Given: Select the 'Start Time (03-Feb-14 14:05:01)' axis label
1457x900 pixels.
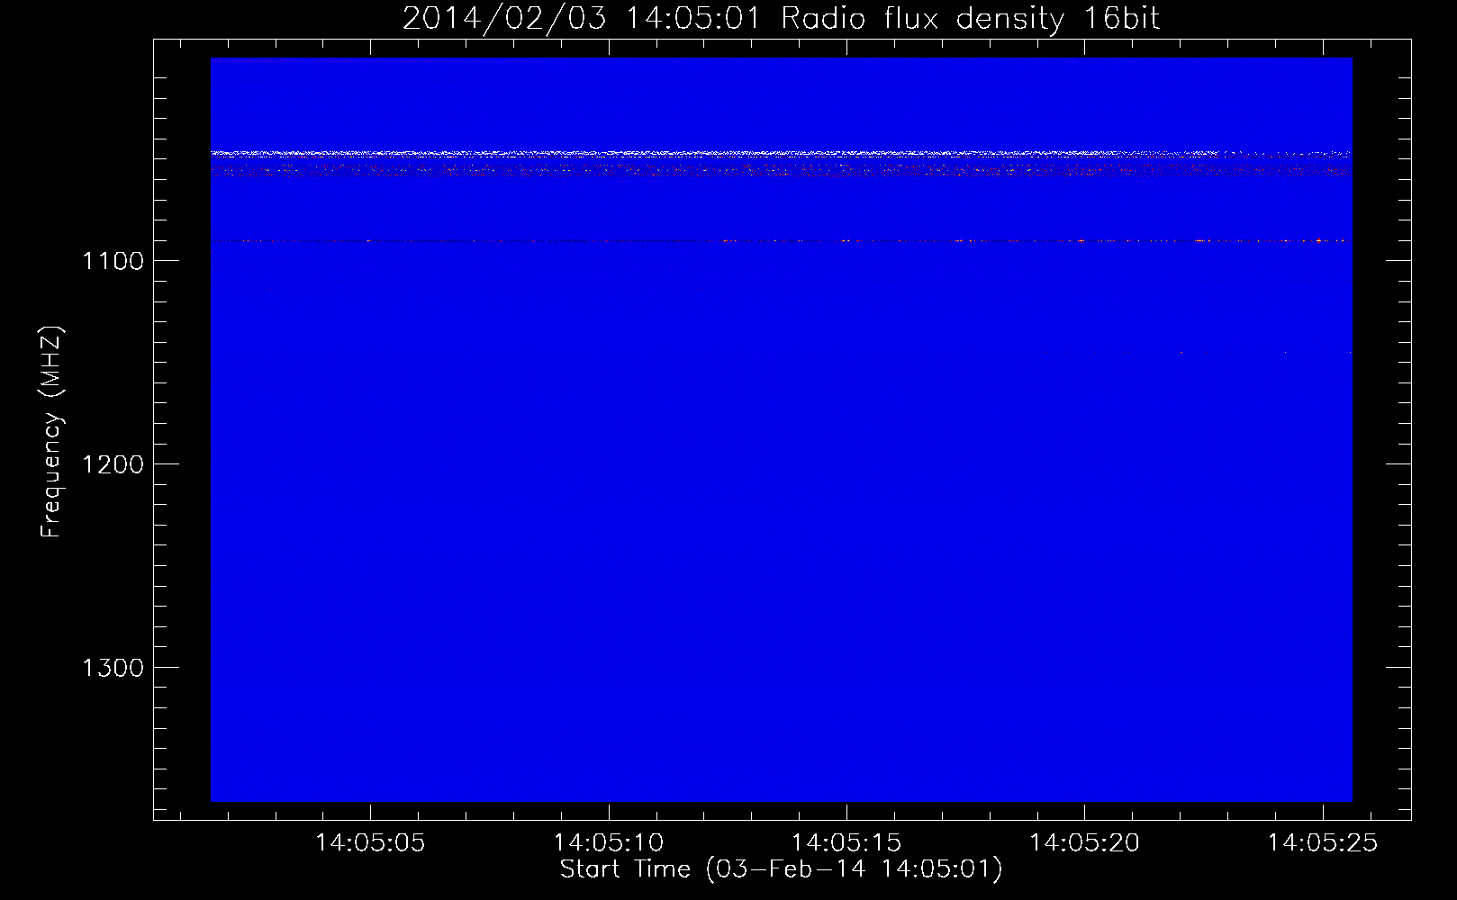Looking at the screenshot, I should [x=781, y=869].
